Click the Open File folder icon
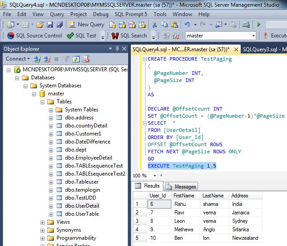Viewport: 287px width, 246px height. coord(40,25)
